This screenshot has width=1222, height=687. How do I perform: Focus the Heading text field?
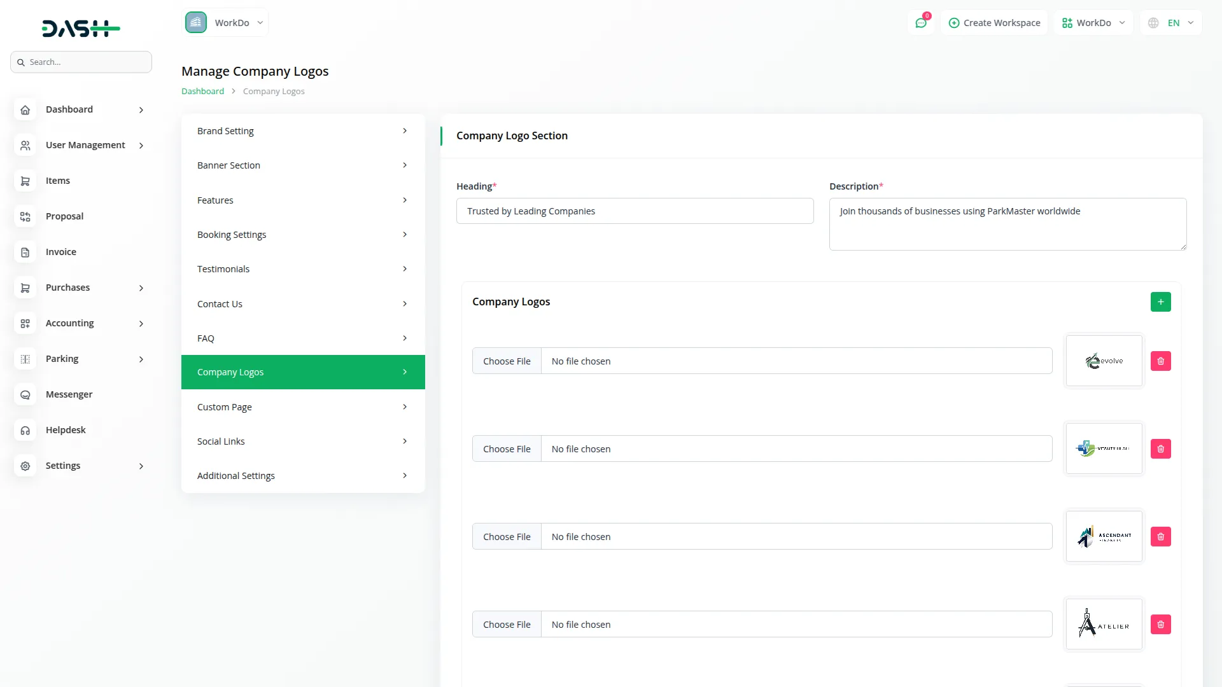click(x=635, y=211)
